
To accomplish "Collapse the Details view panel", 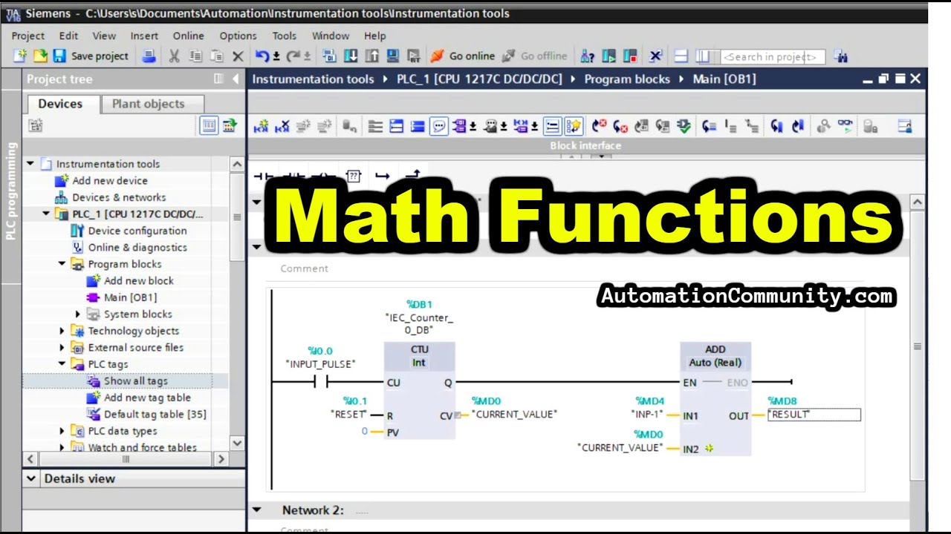I will coord(31,479).
